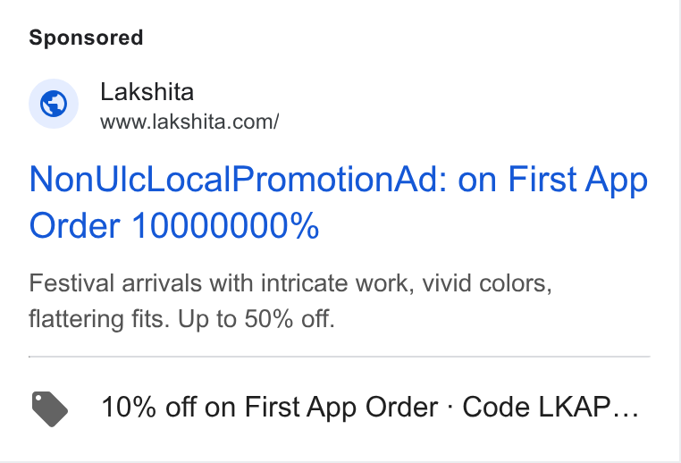Open the www.lakshita.com/ display URL

pyautogui.click(x=189, y=122)
